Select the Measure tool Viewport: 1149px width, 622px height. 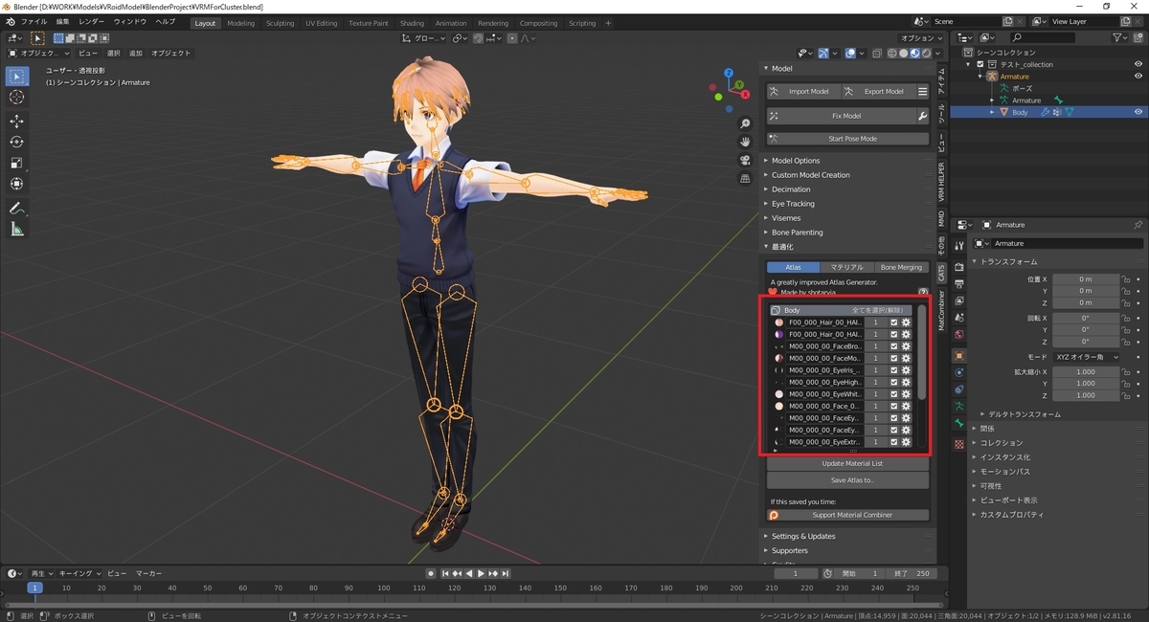(17, 229)
